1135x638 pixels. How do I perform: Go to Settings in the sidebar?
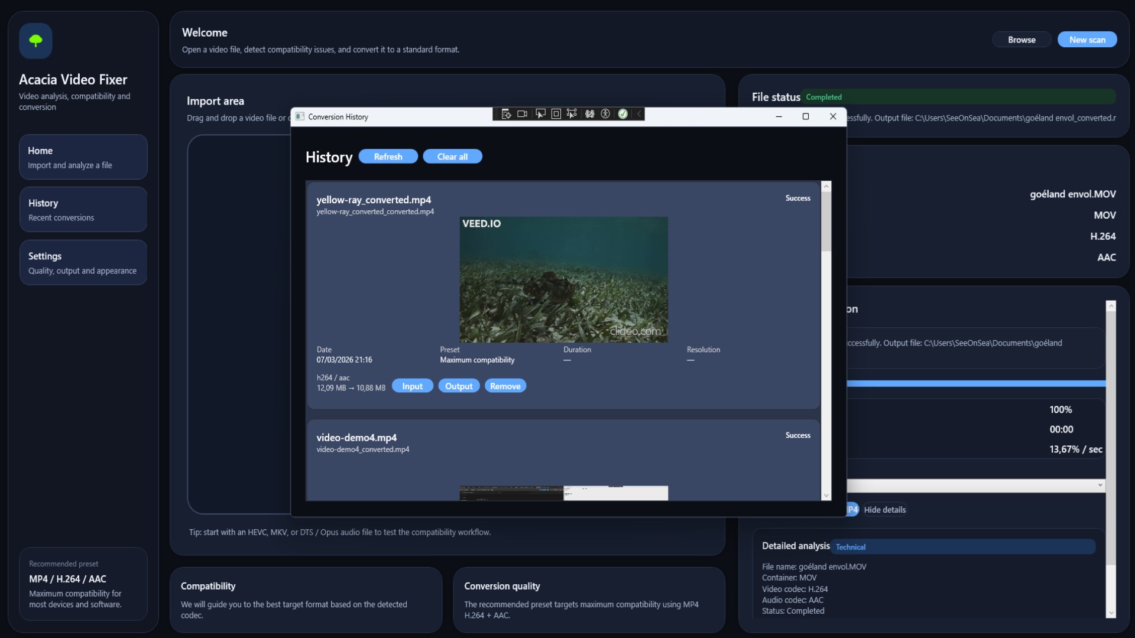pos(83,263)
